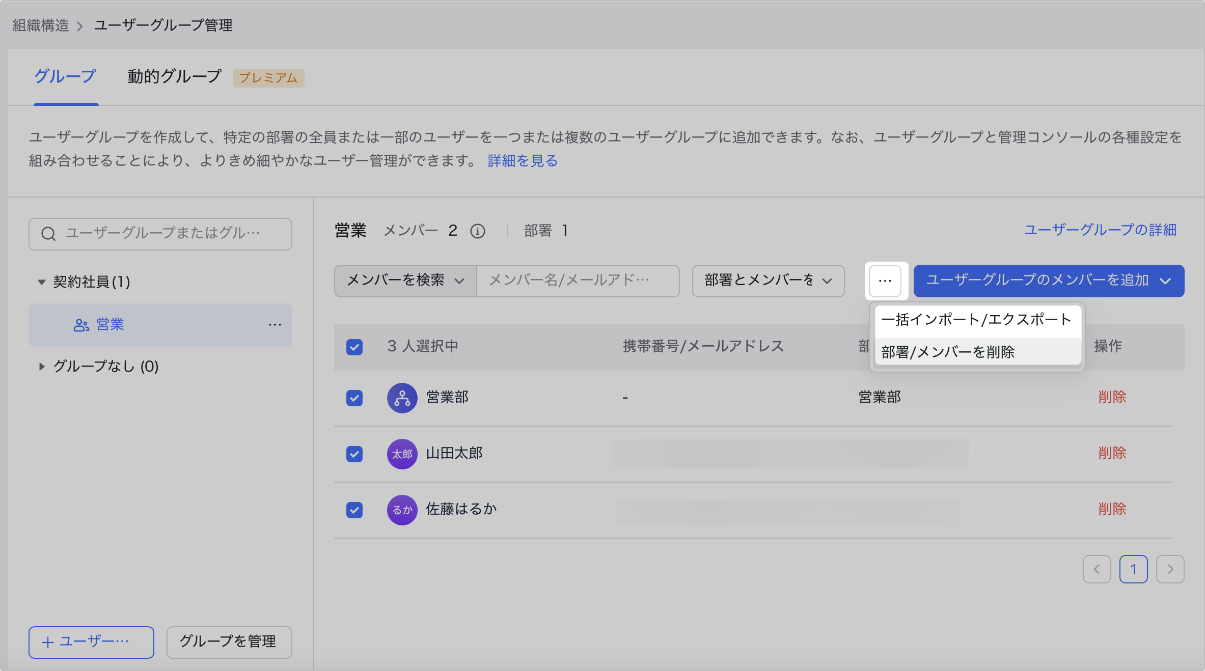Click the toolbar more-options ellipsis button
Screen dimensions: 1205x671
(x=885, y=281)
